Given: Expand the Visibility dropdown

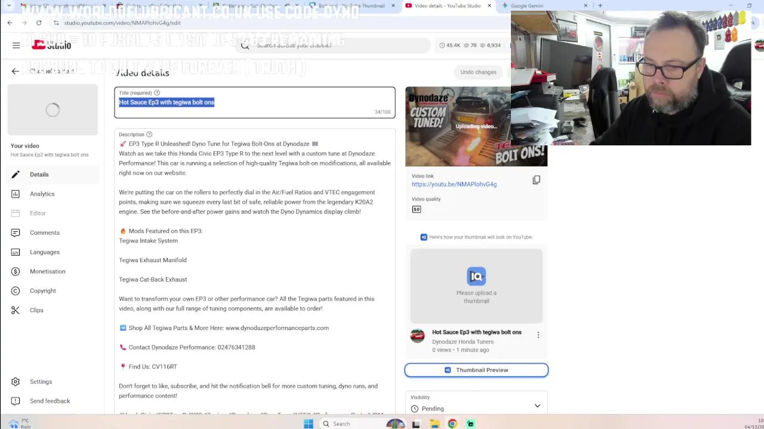Looking at the screenshot, I should pyautogui.click(x=537, y=406).
